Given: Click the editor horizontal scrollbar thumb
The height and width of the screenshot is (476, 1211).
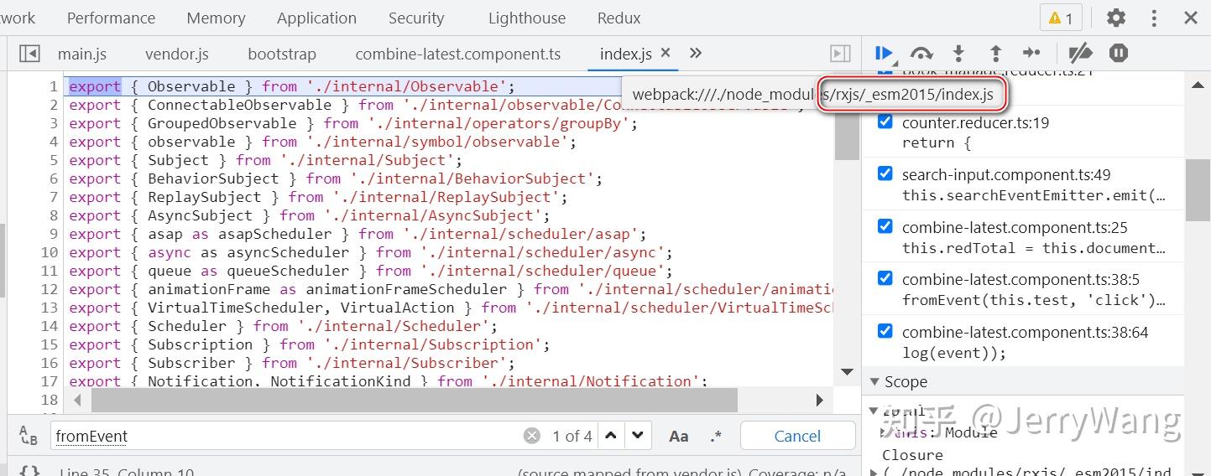Looking at the screenshot, I should 414,401.
